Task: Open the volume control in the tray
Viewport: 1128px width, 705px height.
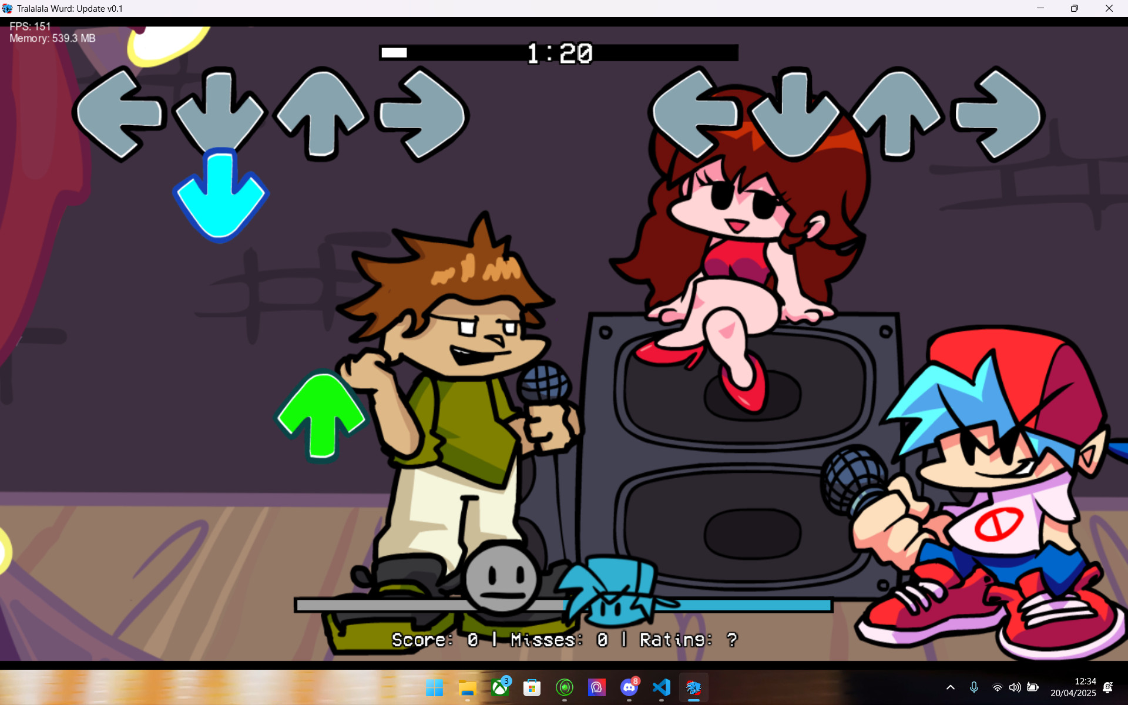Action: point(1015,687)
